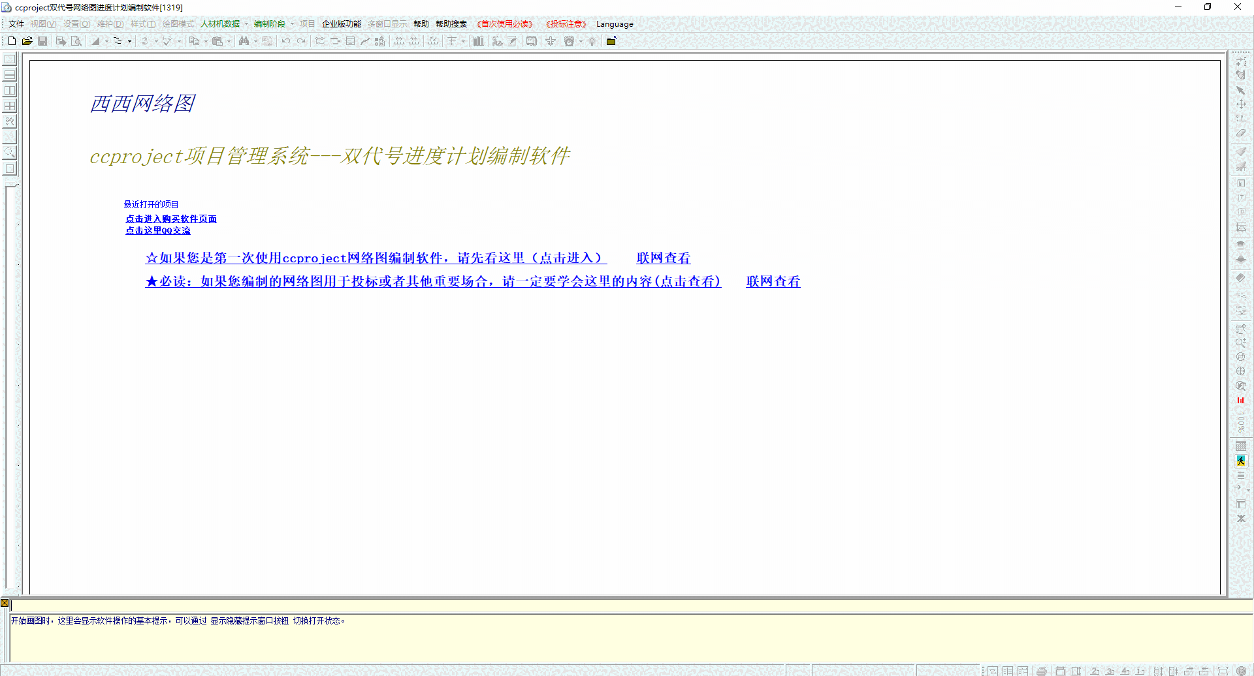1254x676 pixels.
Task: Open the Language menu
Action: 614,24
